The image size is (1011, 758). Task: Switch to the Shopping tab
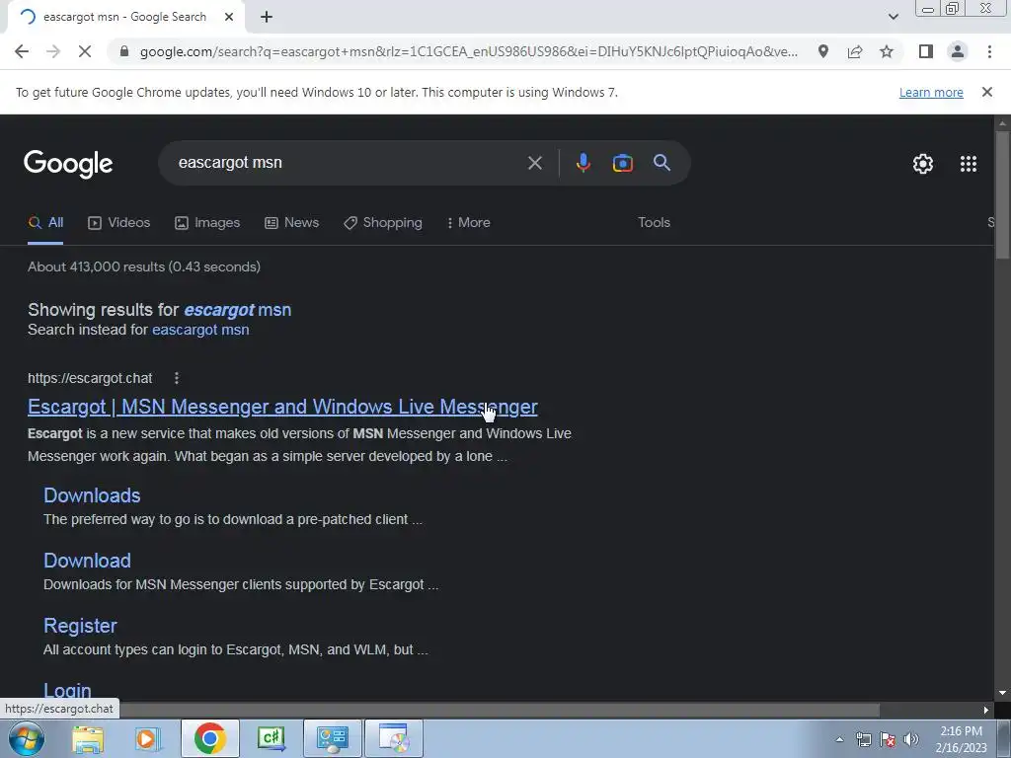(x=383, y=222)
